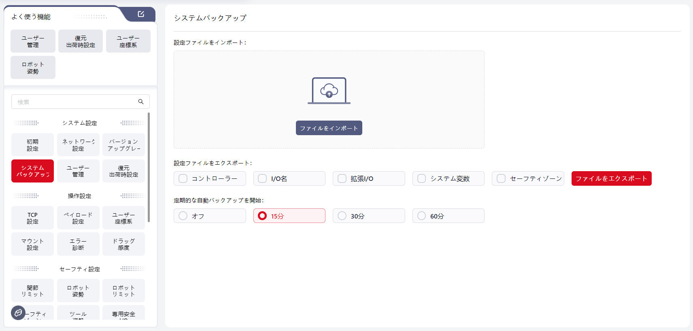693x331 pixels.
Task: Click the search magnifier icon
Action: point(141,102)
